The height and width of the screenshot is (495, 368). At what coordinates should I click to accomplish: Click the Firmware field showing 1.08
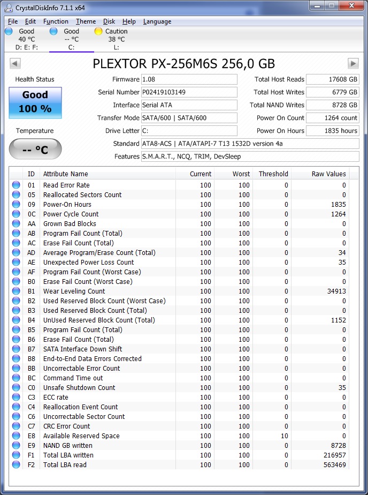pyautogui.click(x=189, y=79)
